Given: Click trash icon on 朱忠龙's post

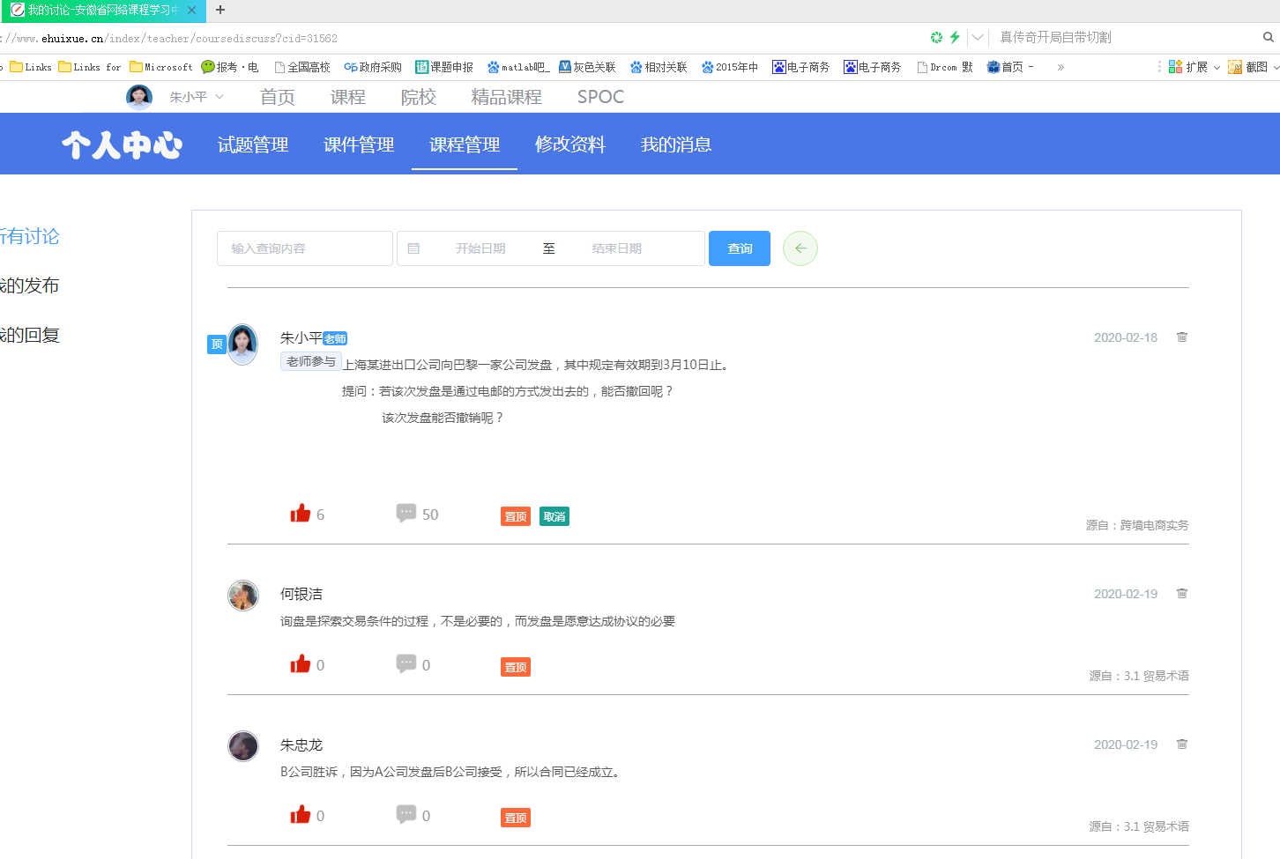Looking at the screenshot, I should [1181, 744].
